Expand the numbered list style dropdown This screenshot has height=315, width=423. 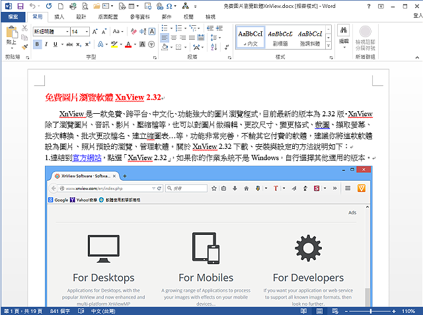(x=185, y=28)
